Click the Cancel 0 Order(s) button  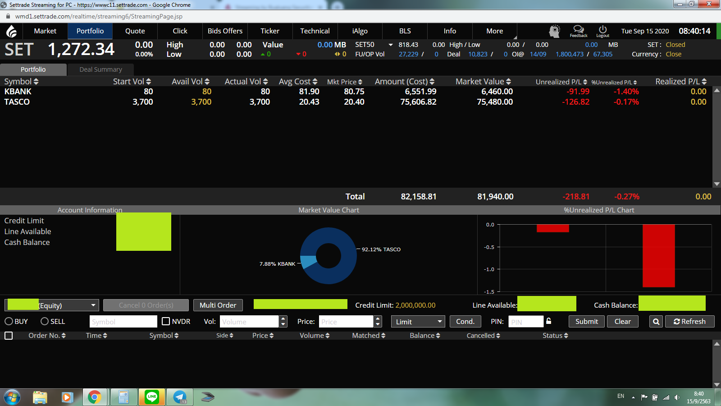[x=146, y=305]
